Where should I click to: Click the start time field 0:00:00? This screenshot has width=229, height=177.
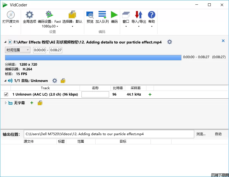pos(40,50)
